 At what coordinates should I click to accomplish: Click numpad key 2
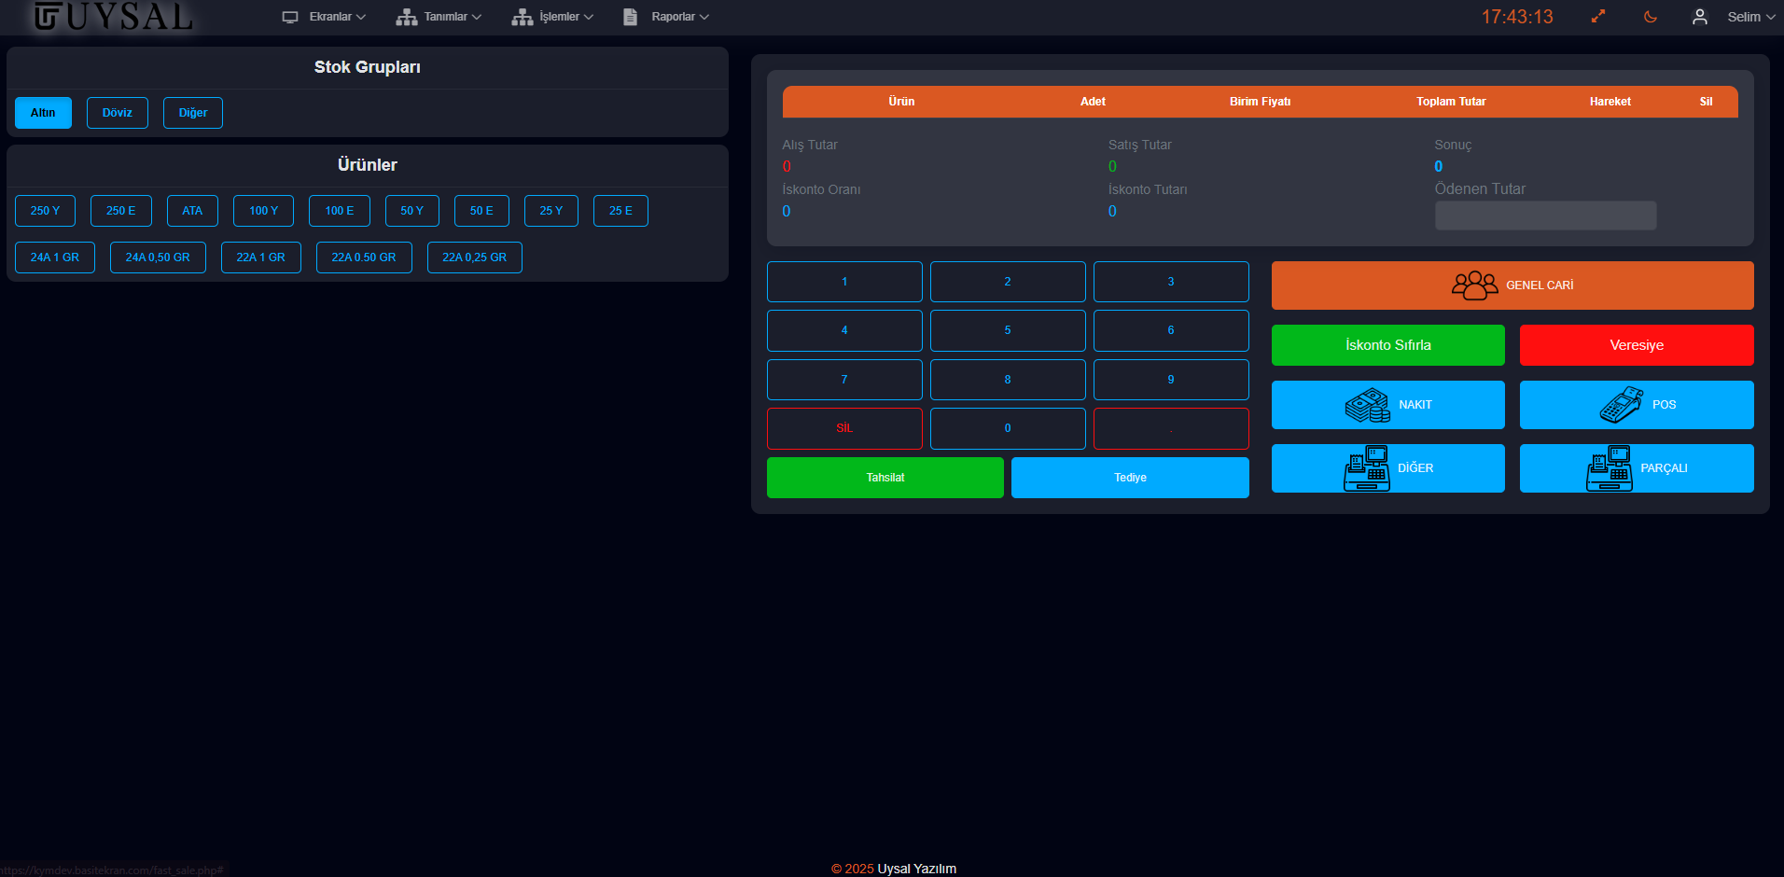[1008, 282]
